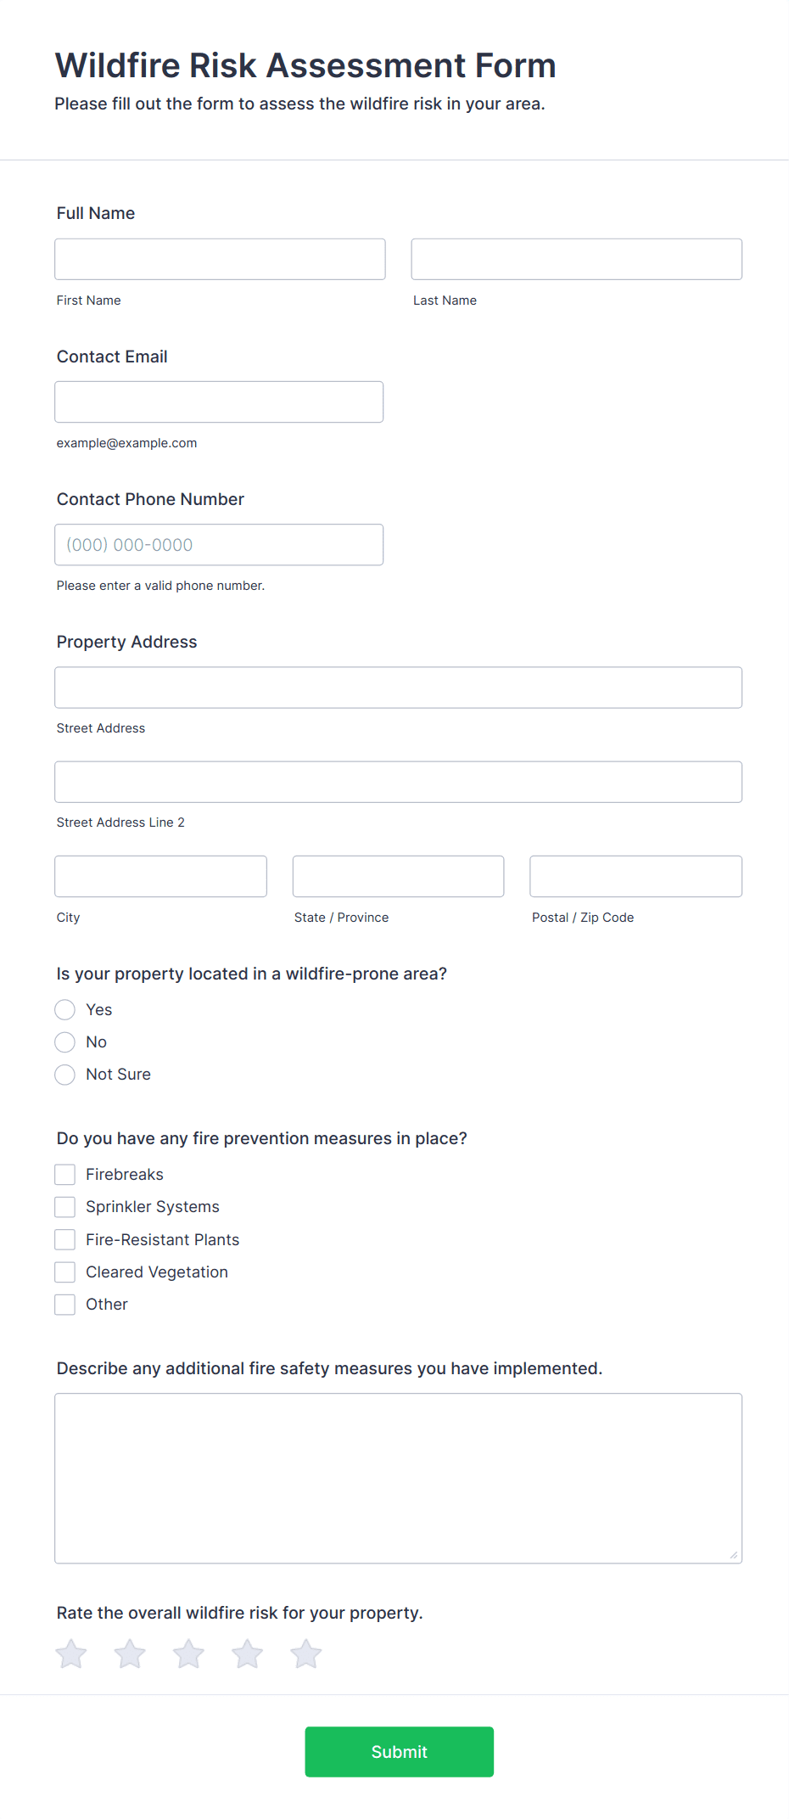The height and width of the screenshot is (1819, 789).
Task: Submit the wildfire assessment form
Action: point(399,1751)
